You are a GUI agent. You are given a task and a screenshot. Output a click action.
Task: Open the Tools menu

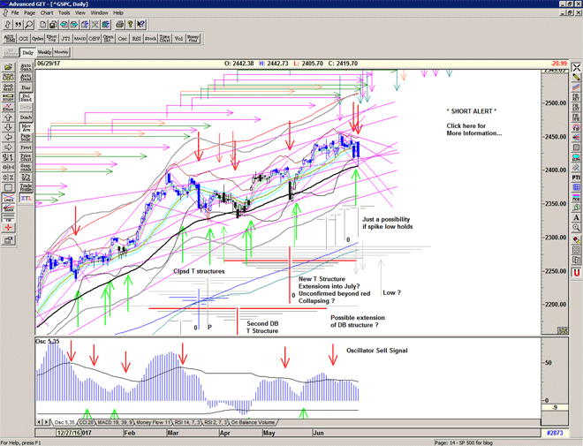pyautogui.click(x=64, y=13)
